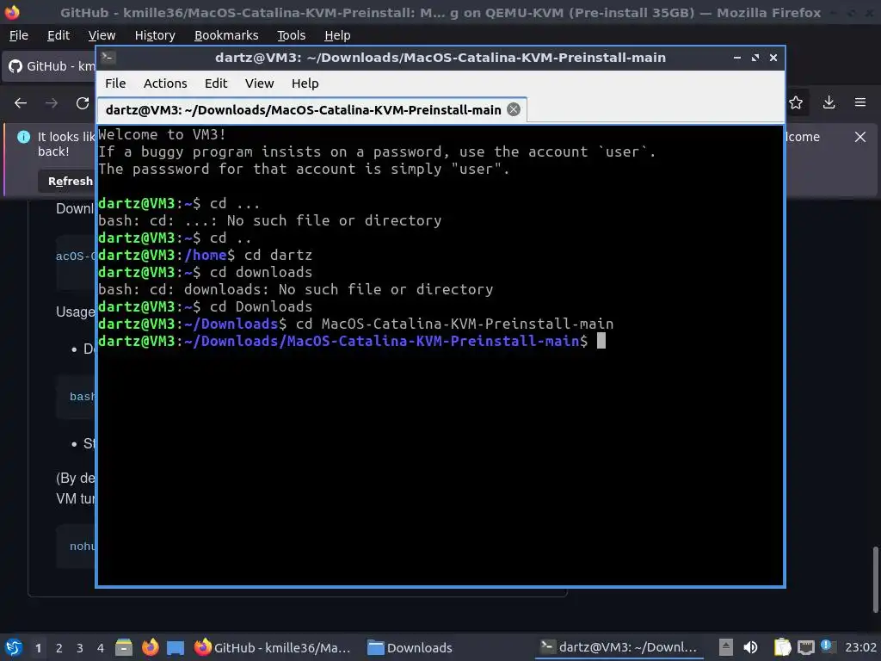Open Firefox's Help menu
This screenshot has width=881, height=661.
pyautogui.click(x=337, y=35)
